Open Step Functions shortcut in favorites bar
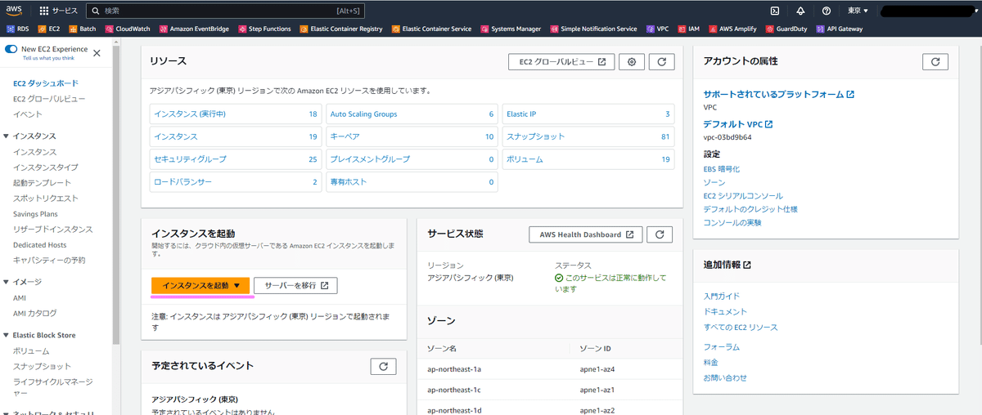 (x=264, y=29)
